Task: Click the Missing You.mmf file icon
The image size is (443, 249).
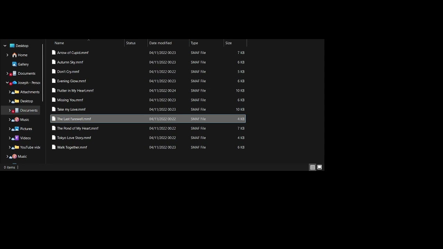Action: (x=54, y=100)
